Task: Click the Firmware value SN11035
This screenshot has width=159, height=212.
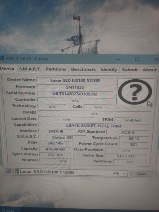Action: [75, 87]
